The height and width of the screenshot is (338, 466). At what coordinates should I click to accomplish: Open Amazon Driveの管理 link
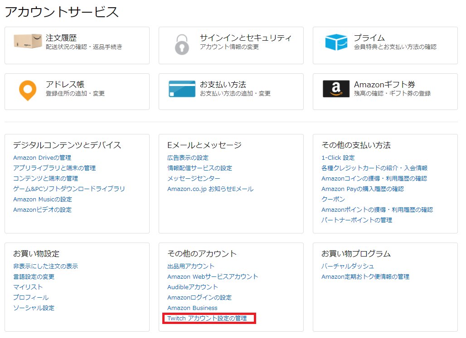(42, 157)
